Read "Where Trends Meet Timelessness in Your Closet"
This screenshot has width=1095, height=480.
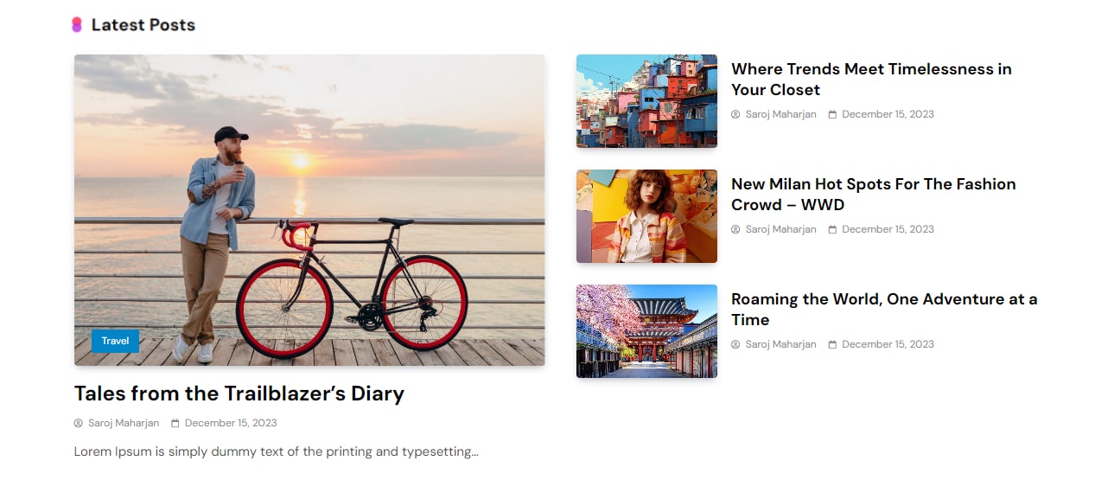point(870,79)
